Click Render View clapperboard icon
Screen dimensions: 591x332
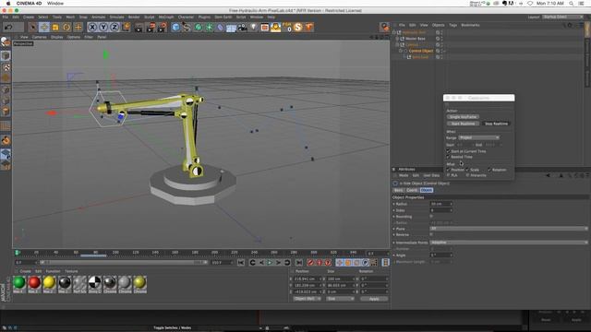tap(139, 27)
